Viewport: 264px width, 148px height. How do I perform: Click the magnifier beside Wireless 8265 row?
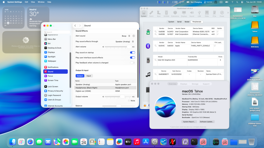[x=155, y=32]
